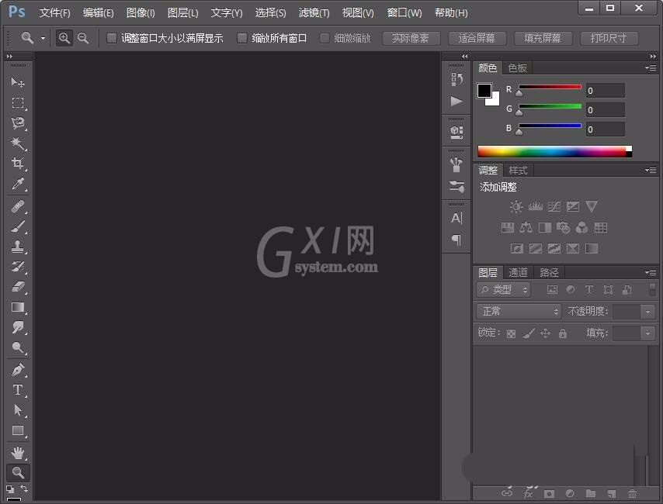Switch to the Swatches tab
Viewport: 663px width, 504px height.
pyautogui.click(x=517, y=68)
